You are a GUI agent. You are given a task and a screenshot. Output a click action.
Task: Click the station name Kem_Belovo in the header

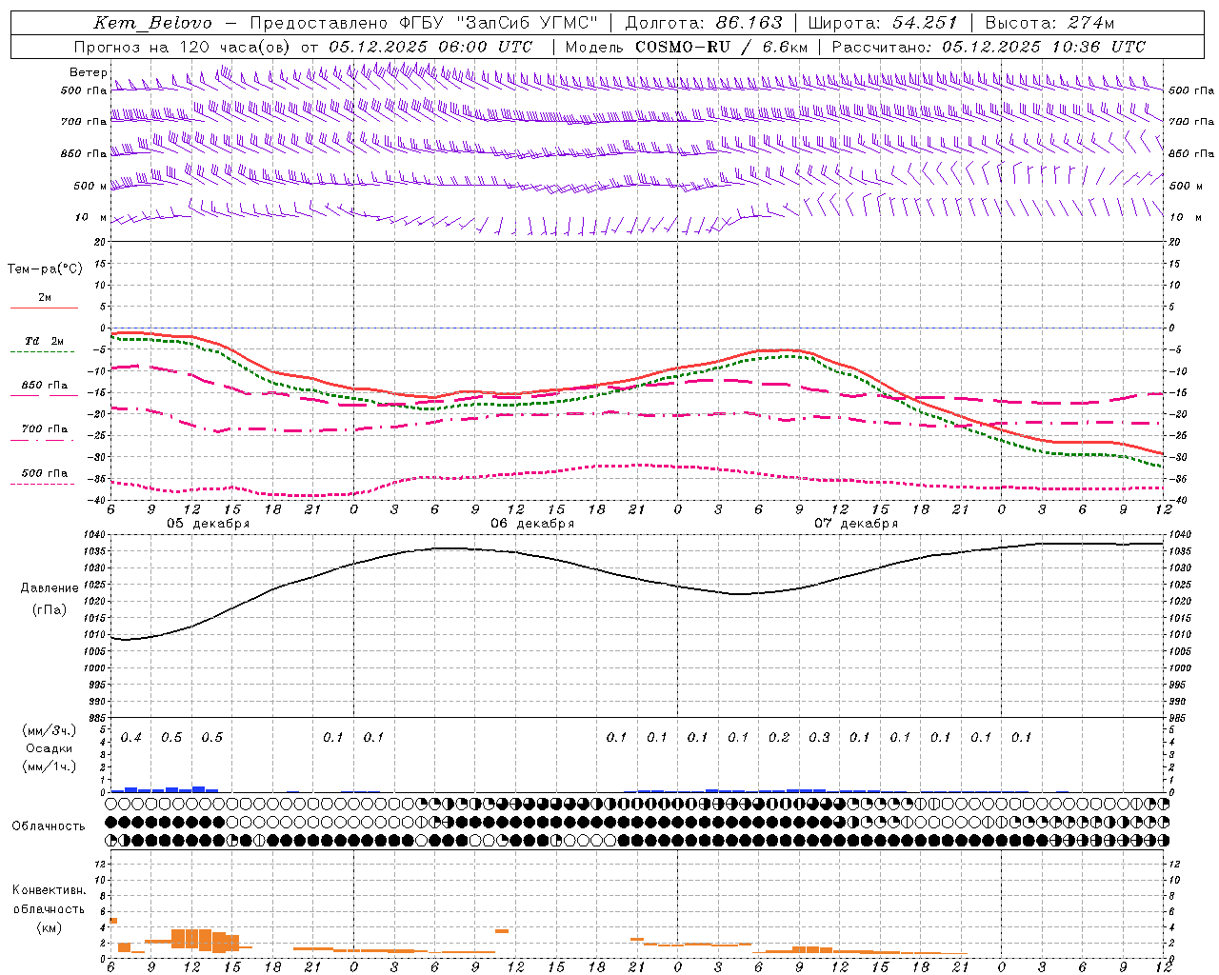153,23
